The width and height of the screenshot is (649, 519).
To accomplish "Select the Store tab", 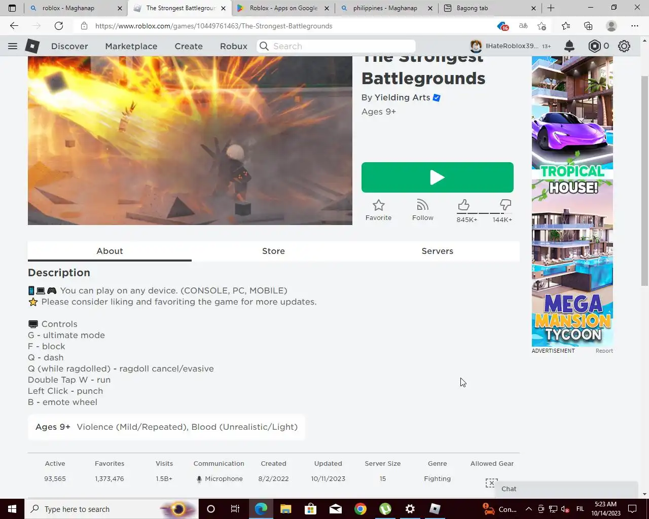I will pyautogui.click(x=273, y=251).
